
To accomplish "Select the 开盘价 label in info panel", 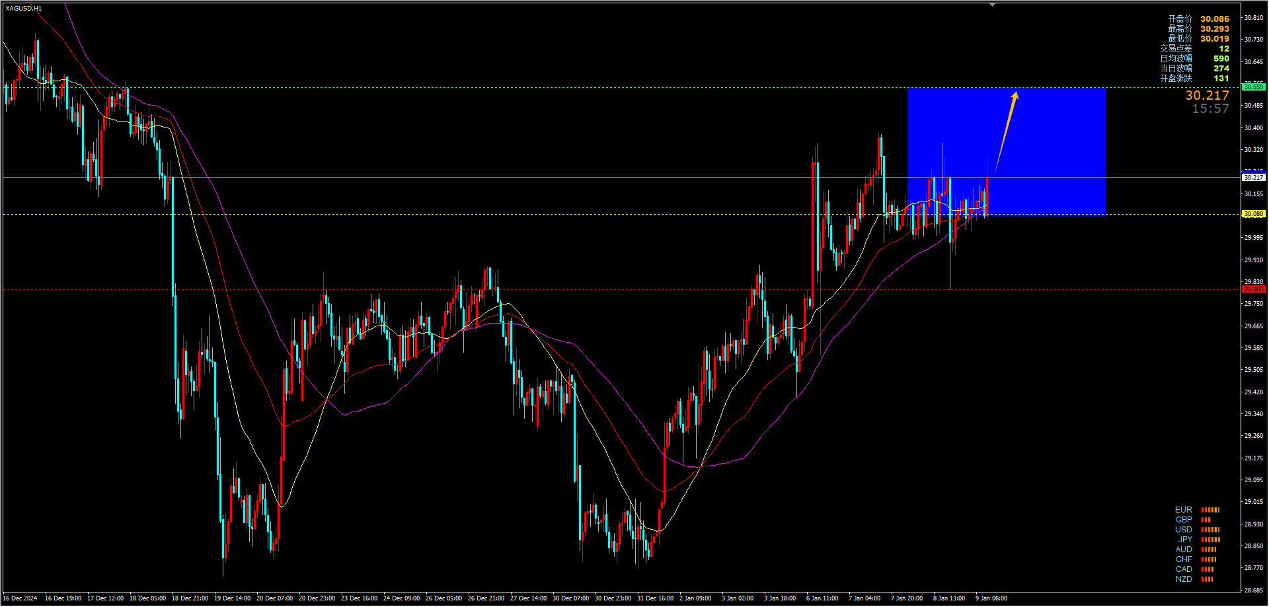I will pos(1180,19).
